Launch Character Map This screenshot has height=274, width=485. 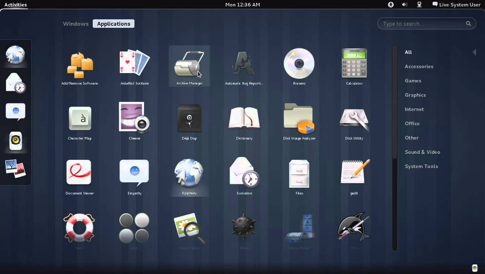(80, 121)
